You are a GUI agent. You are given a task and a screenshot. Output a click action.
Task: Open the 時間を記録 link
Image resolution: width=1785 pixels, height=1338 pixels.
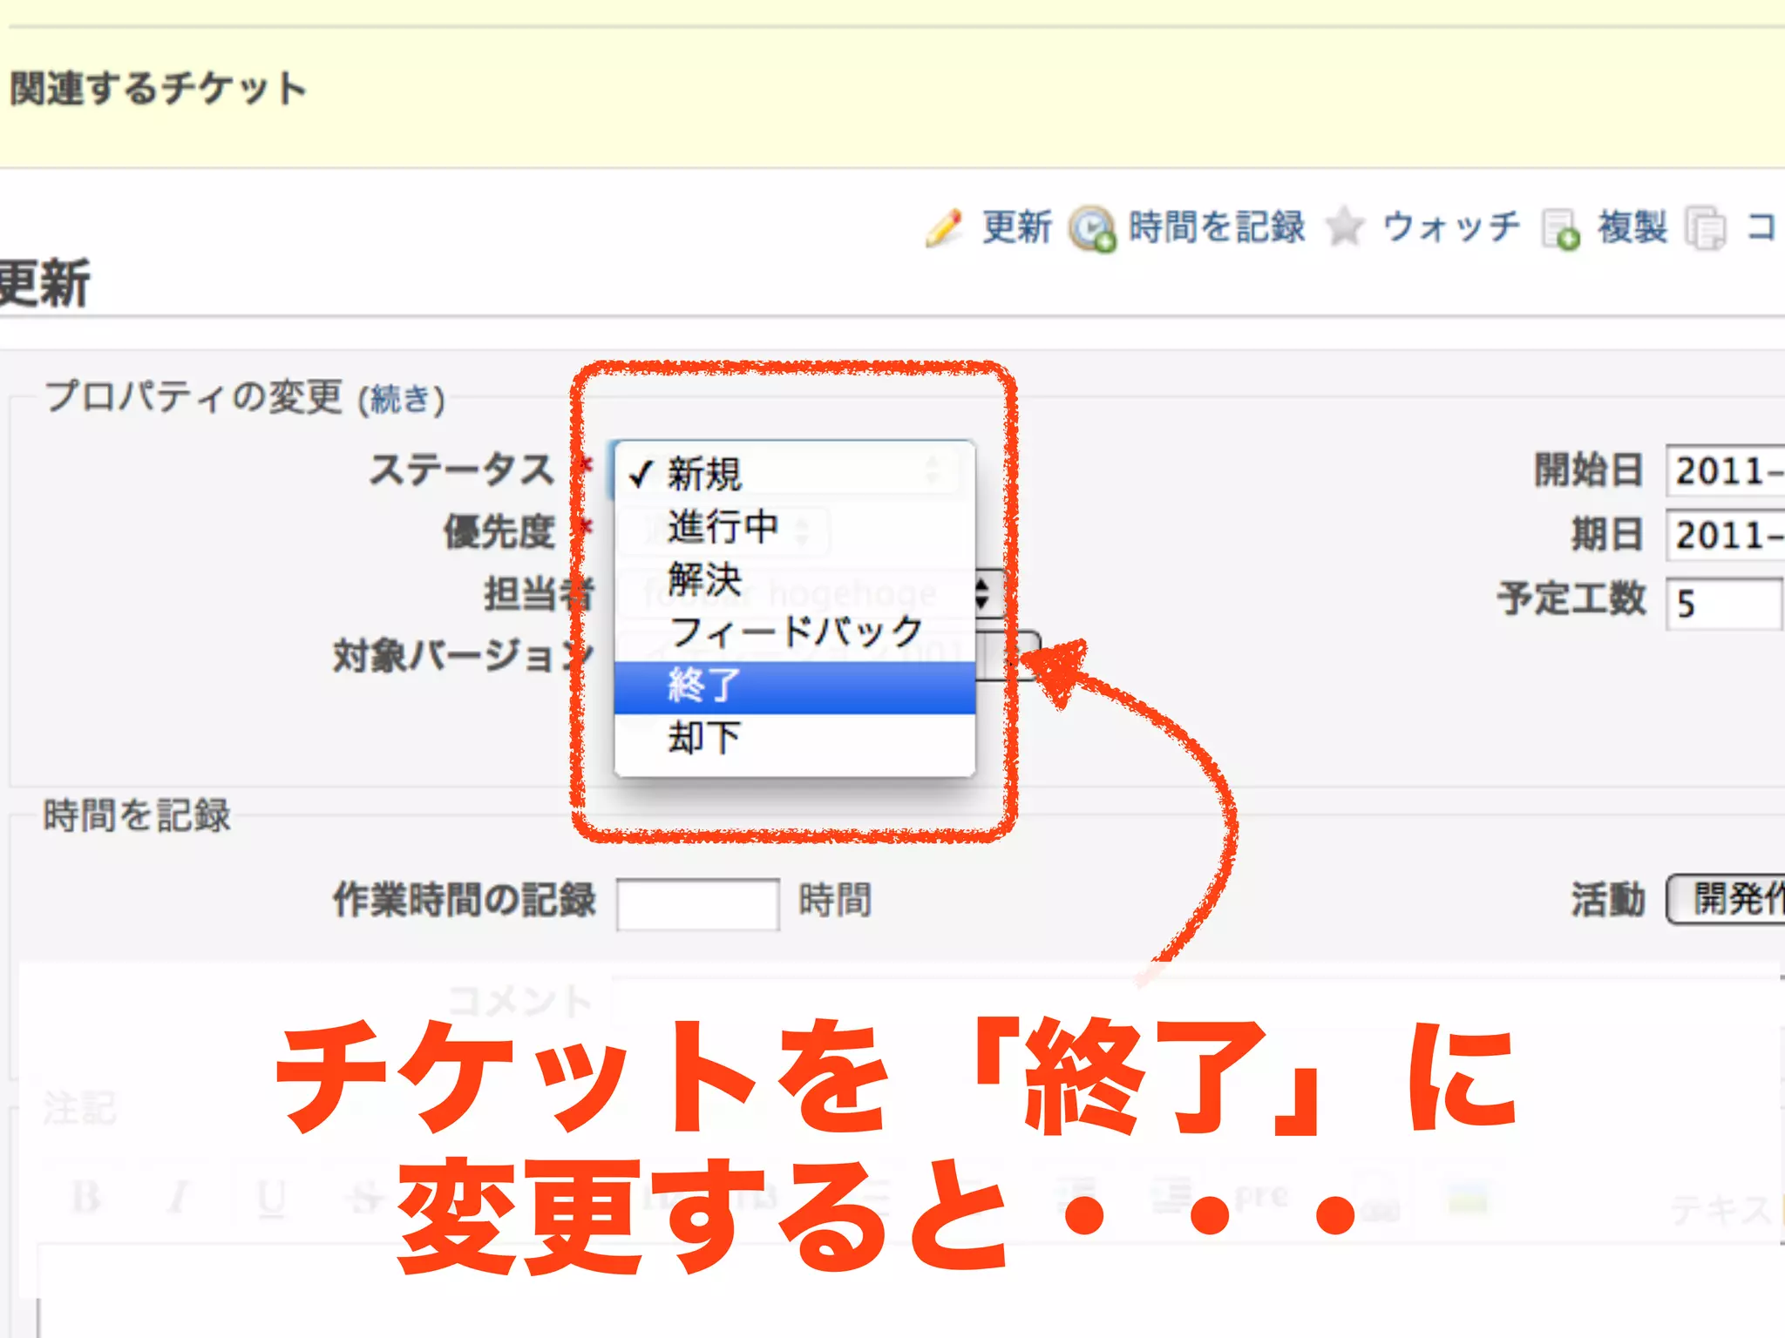1217,227
